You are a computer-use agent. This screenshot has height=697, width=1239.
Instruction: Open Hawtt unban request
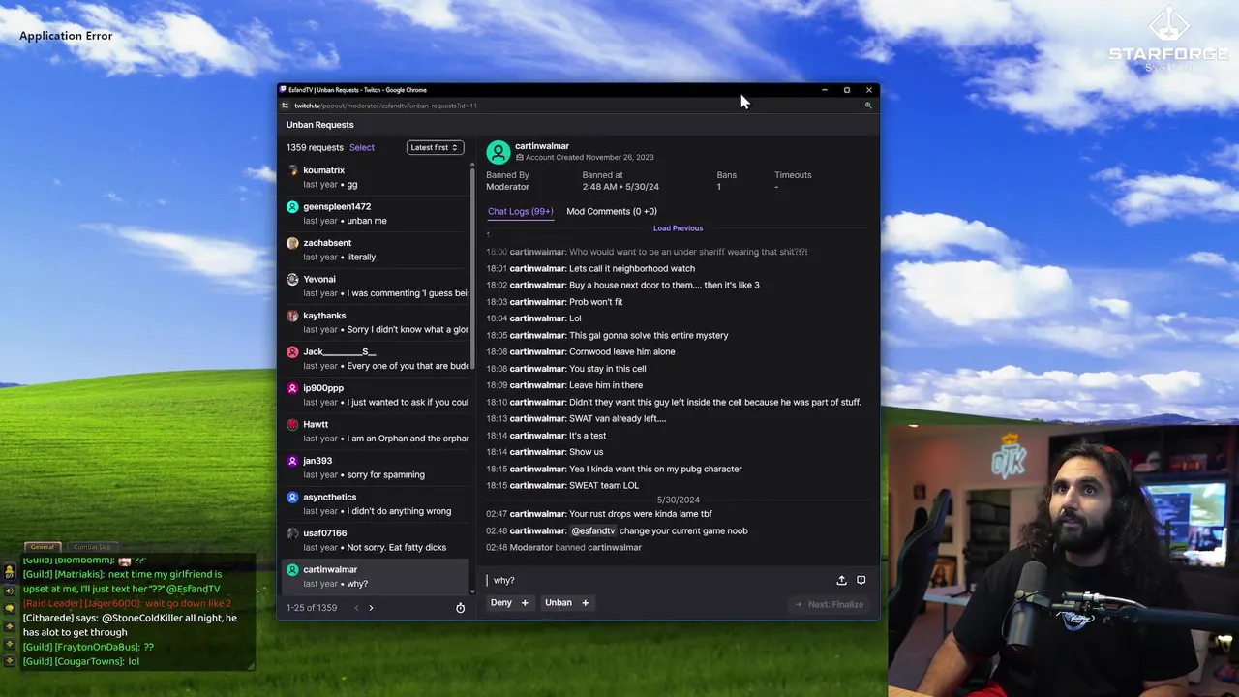click(x=377, y=431)
